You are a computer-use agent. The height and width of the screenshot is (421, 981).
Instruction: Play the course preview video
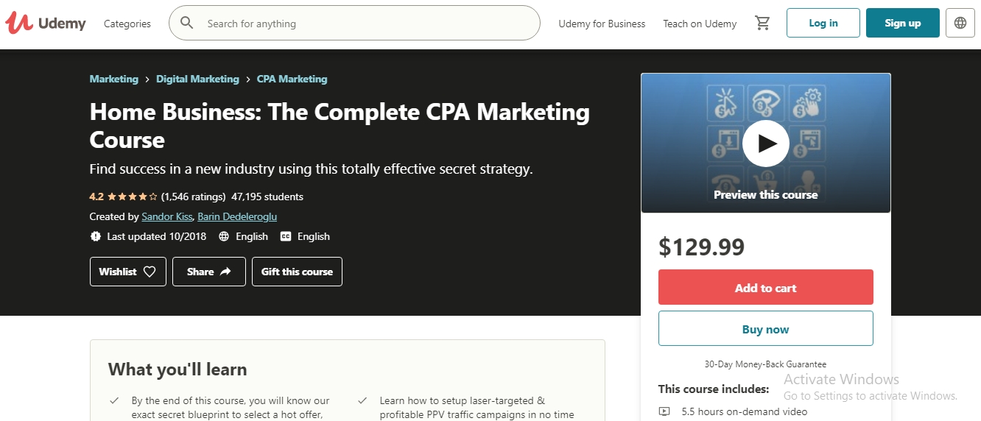tap(765, 143)
